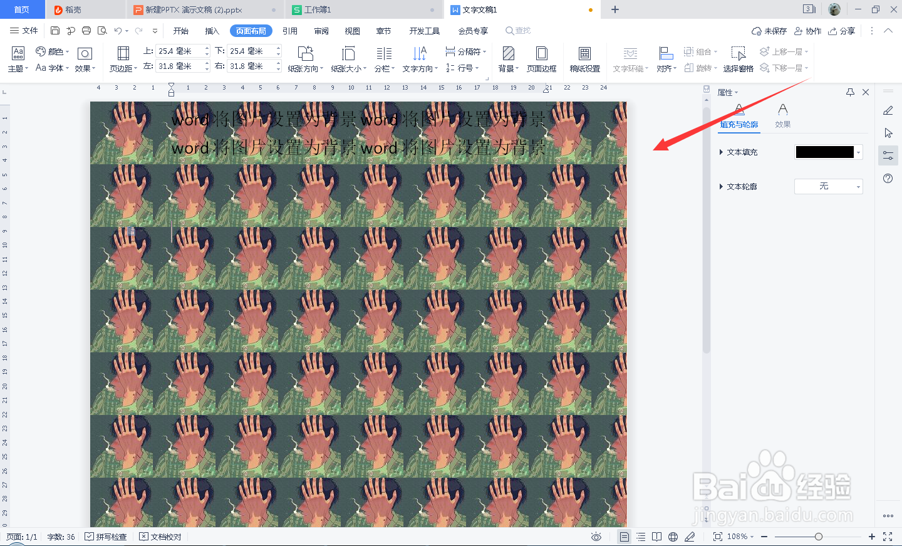Open the Breaks (分隔符) dropdown
Image resolution: width=902 pixels, height=546 pixels.
(466, 51)
